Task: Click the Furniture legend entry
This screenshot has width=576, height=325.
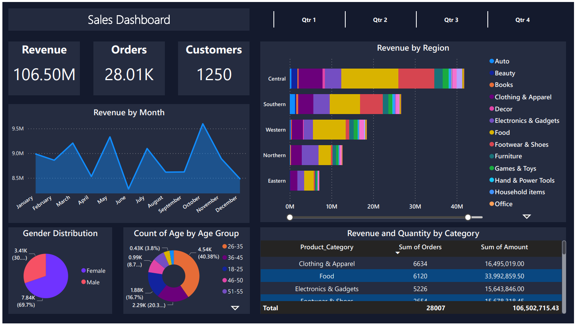Action: pyautogui.click(x=506, y=156)
